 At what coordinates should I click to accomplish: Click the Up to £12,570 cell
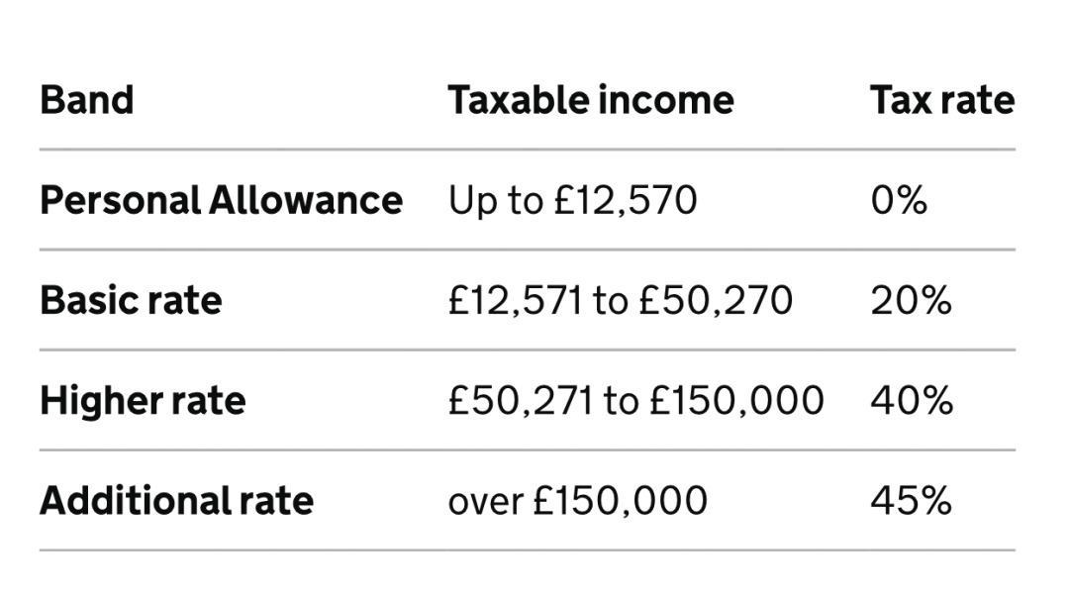(572, 201)
